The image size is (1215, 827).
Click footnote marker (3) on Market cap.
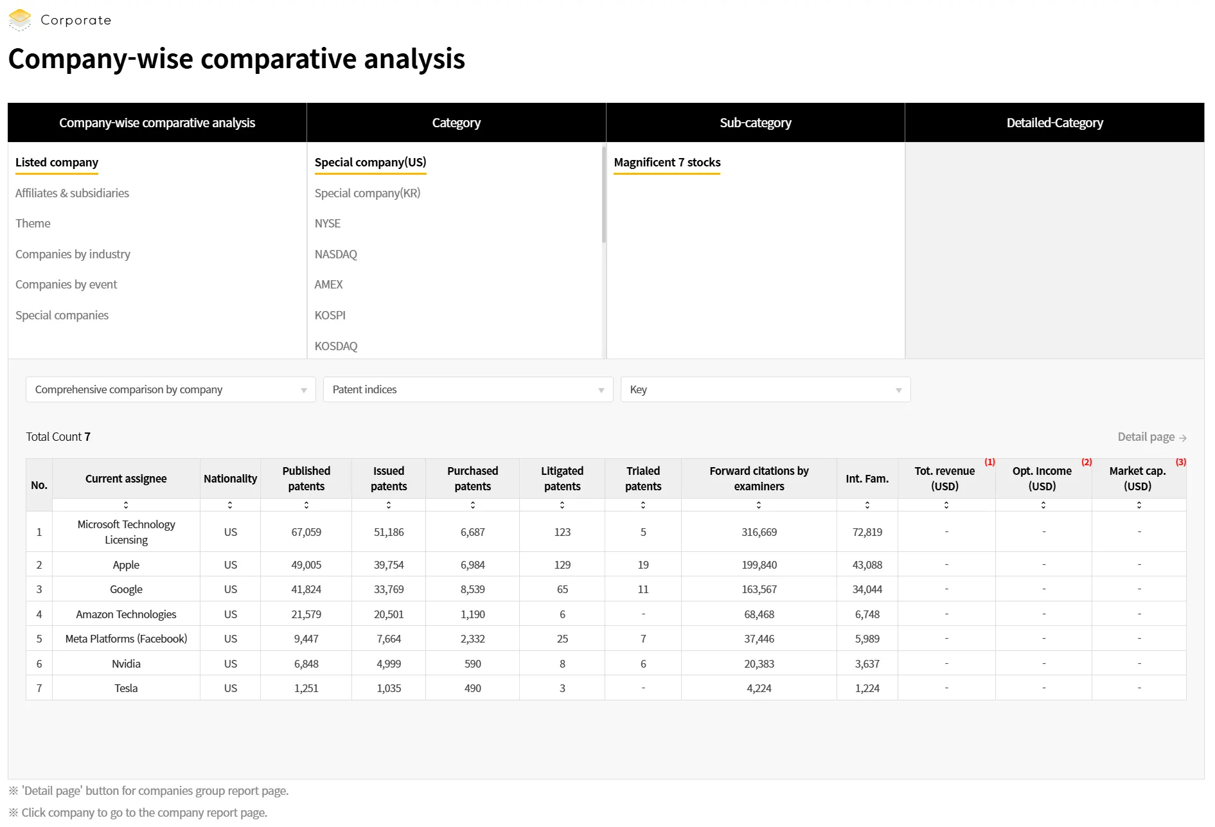1181,462
